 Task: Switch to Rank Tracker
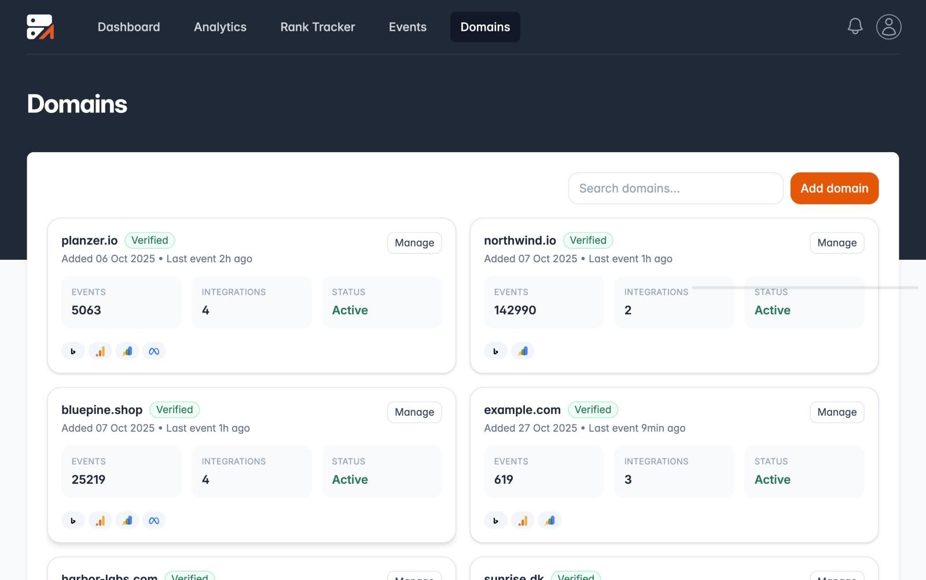(318, 27)
